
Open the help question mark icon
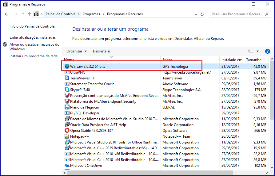click(267, 51)
